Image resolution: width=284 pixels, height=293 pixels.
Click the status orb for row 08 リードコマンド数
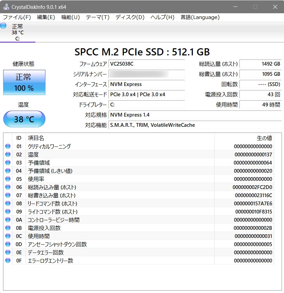click(8, 203)
